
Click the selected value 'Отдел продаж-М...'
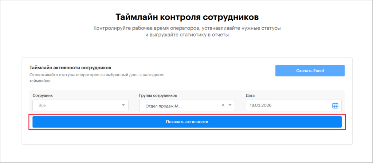163,106
